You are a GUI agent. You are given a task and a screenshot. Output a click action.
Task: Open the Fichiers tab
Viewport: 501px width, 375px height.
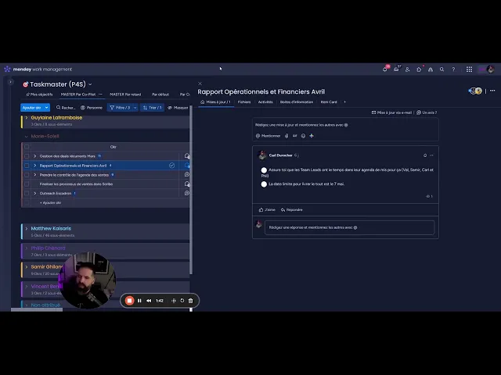[x=244, y=102]
